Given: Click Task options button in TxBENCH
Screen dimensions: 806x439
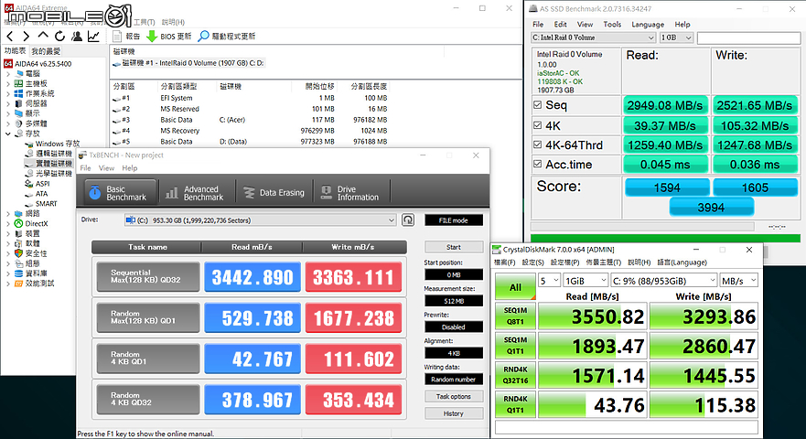Looking at the screenshot, I should (454, 396).
